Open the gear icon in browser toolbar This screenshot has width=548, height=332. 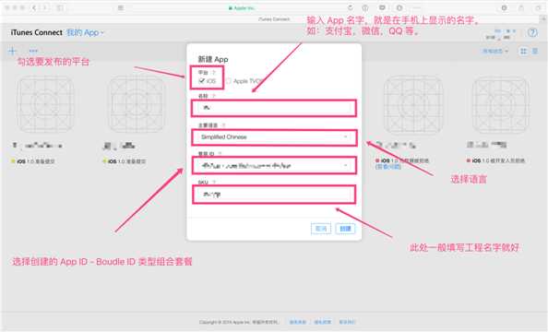(x=504, y=7)
